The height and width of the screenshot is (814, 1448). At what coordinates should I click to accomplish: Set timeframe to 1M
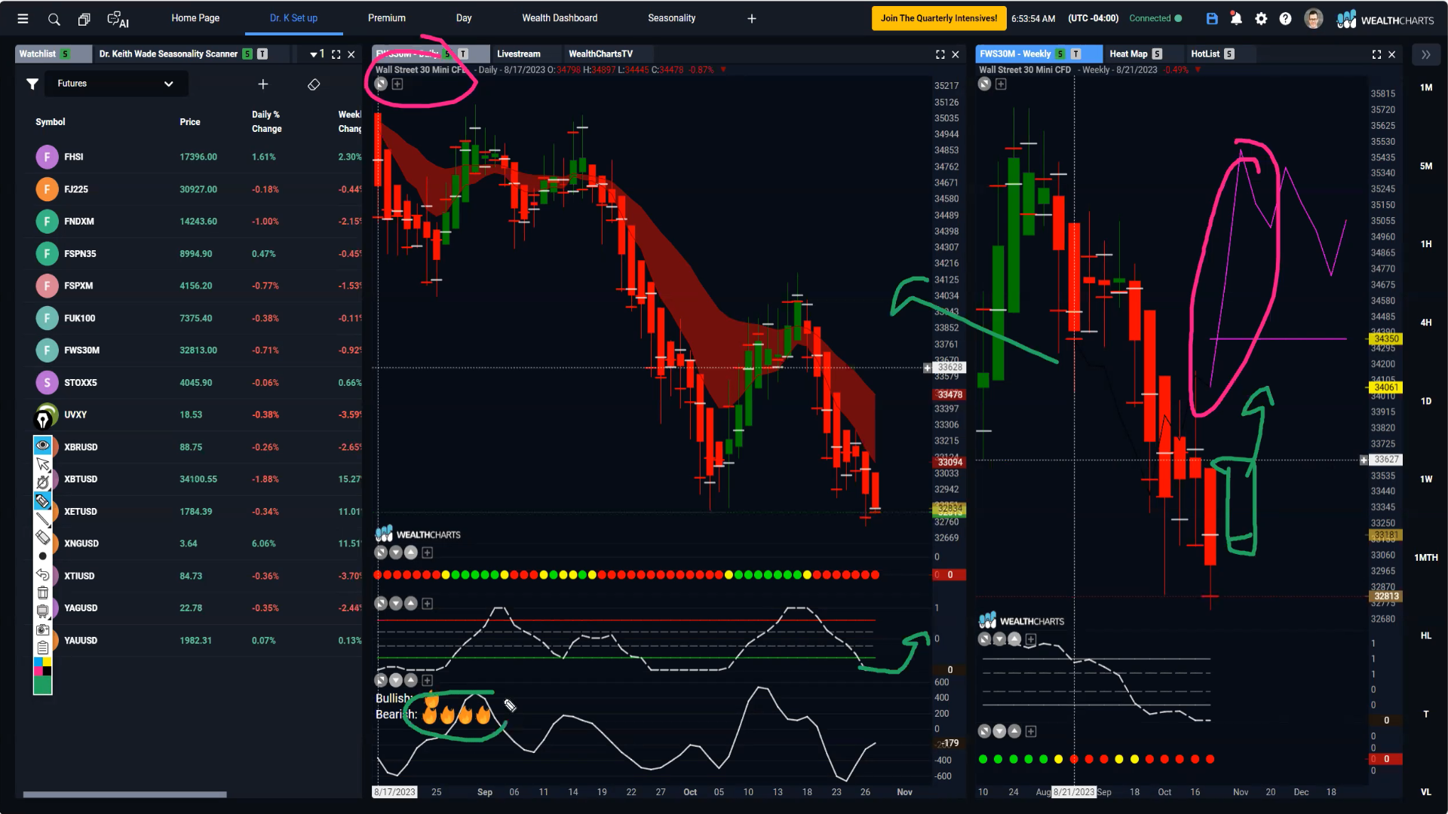[x=1426, y=87]
